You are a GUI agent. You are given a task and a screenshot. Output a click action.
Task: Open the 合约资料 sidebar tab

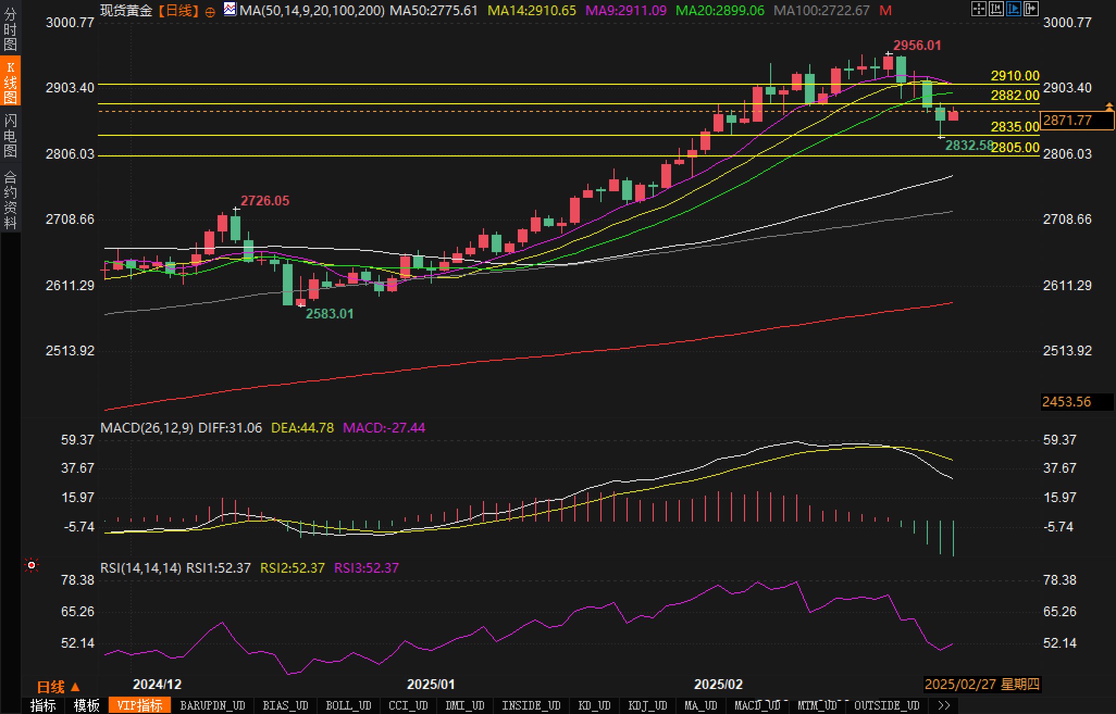tap(10, 199)
